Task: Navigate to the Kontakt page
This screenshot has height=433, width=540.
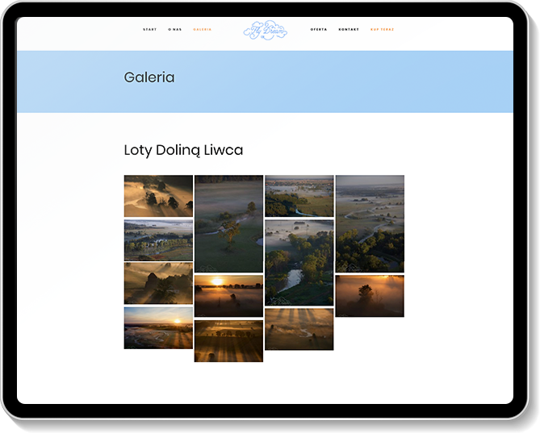Action: (349, 30)
